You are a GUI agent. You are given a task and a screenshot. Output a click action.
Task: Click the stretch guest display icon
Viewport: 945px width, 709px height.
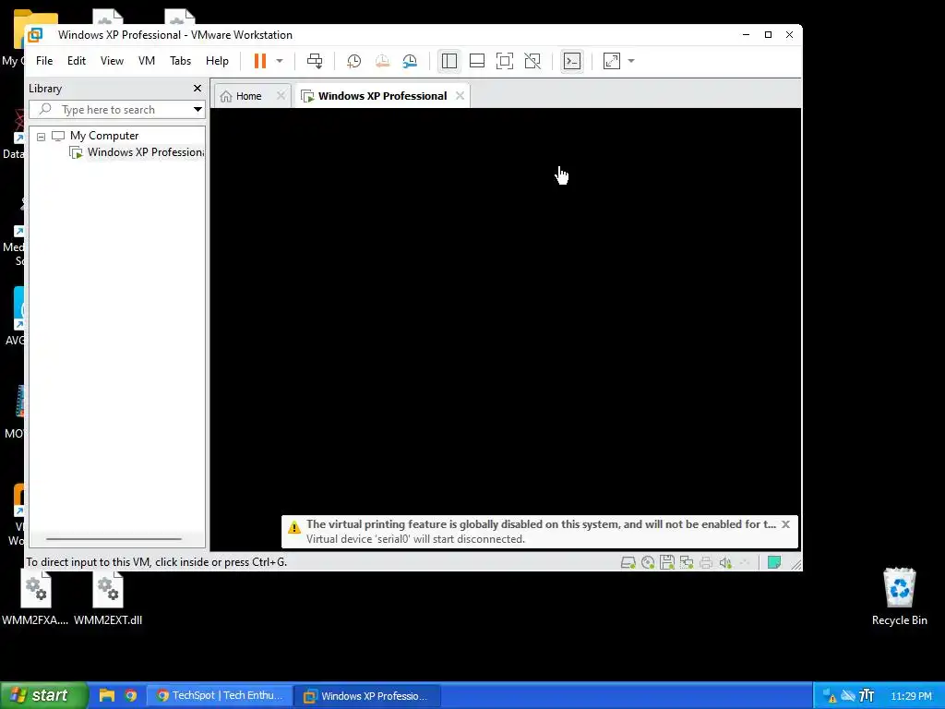[x=612, y=61]
